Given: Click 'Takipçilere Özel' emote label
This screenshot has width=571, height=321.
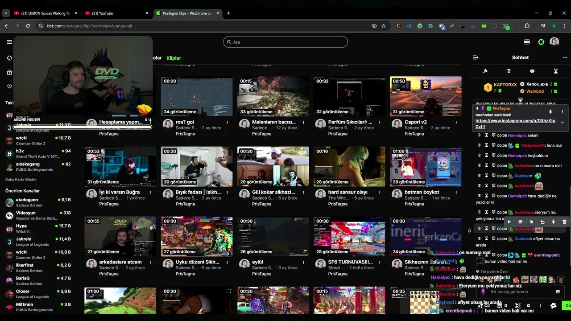Looking at the screenshot, I should tap(494, 272).
